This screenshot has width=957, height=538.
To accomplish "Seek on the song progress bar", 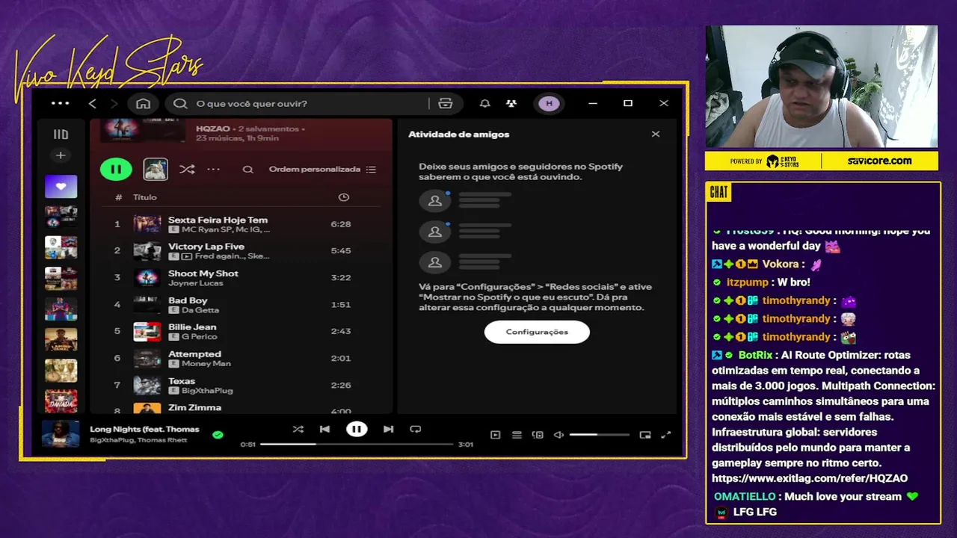I will click(x=357, y=444).
